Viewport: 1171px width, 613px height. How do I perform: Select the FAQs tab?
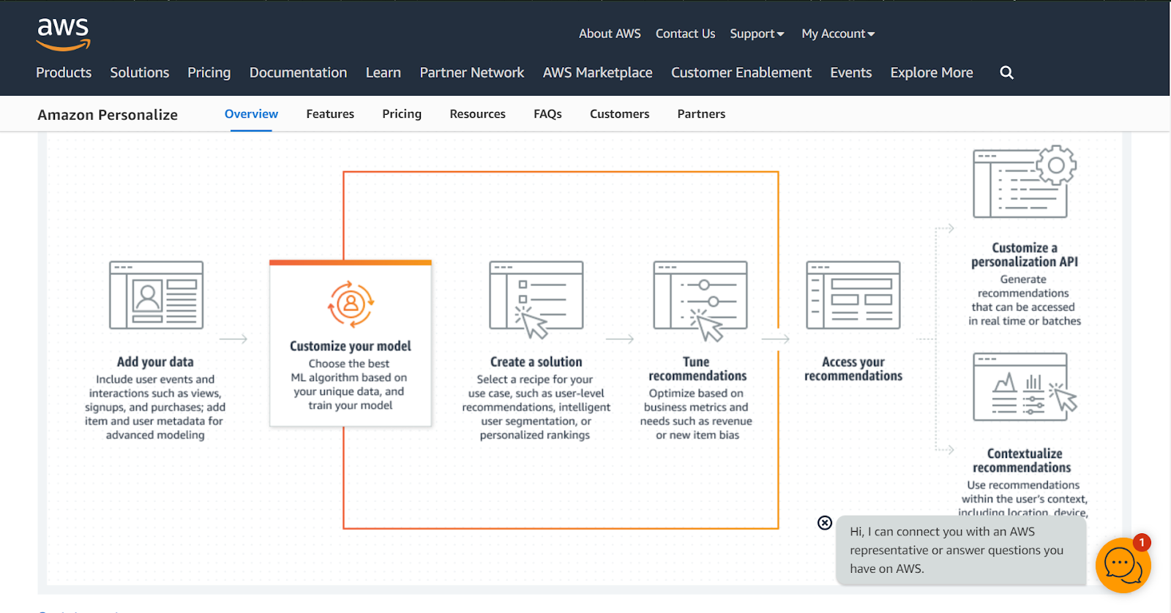547,114
